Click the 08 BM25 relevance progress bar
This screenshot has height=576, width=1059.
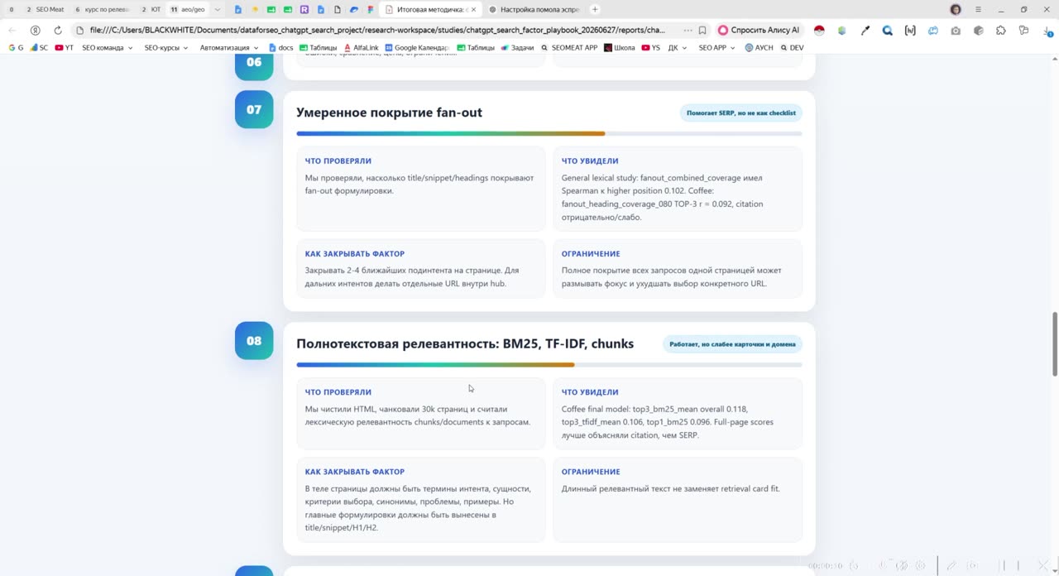(x=549, y=364)
